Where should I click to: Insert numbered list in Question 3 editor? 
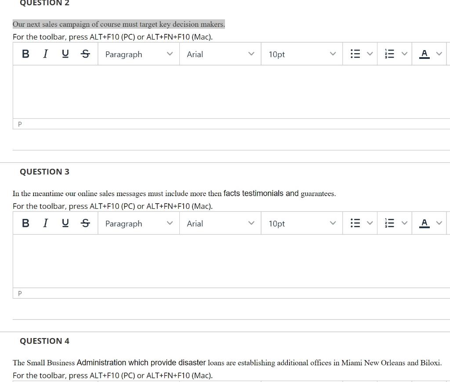(389, 223)
